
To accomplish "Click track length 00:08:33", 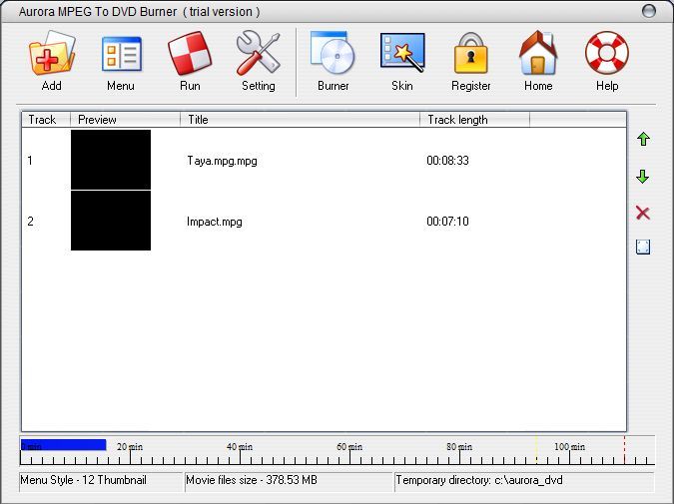I will coord(447,161).
